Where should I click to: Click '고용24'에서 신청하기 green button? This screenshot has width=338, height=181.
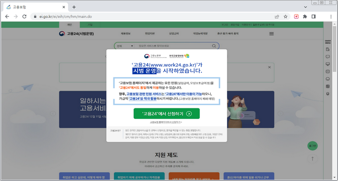pyautogui.click(x=167, y=114)
